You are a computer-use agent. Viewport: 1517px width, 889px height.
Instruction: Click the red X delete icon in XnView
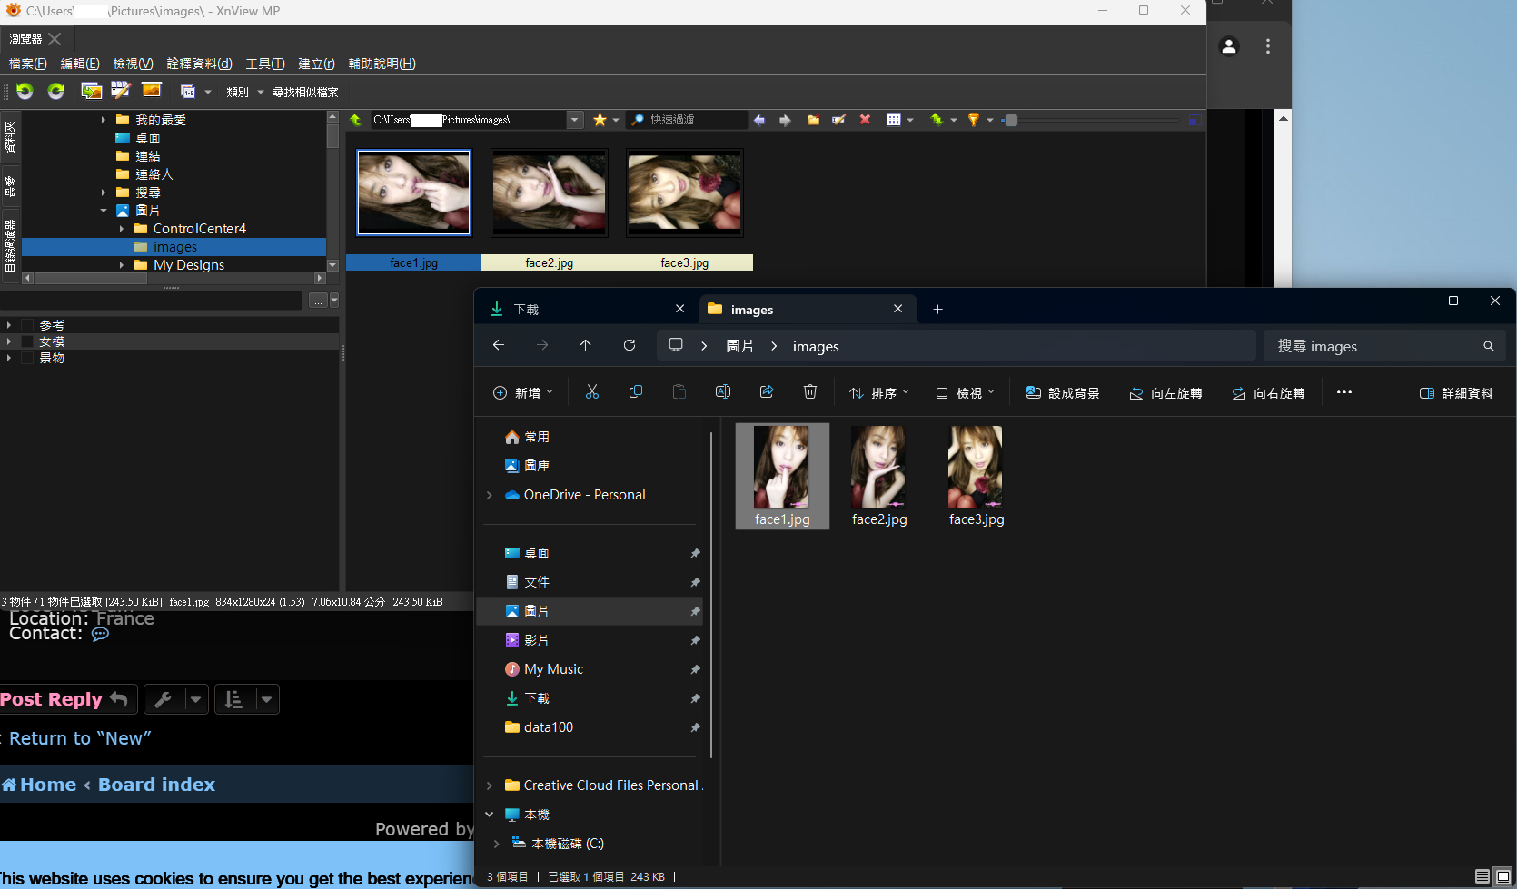tap(865, 120)
